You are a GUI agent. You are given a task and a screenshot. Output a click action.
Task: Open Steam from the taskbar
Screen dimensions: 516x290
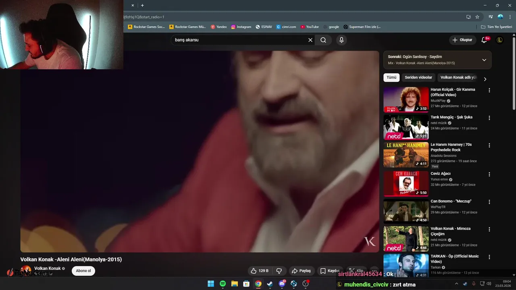270,284
